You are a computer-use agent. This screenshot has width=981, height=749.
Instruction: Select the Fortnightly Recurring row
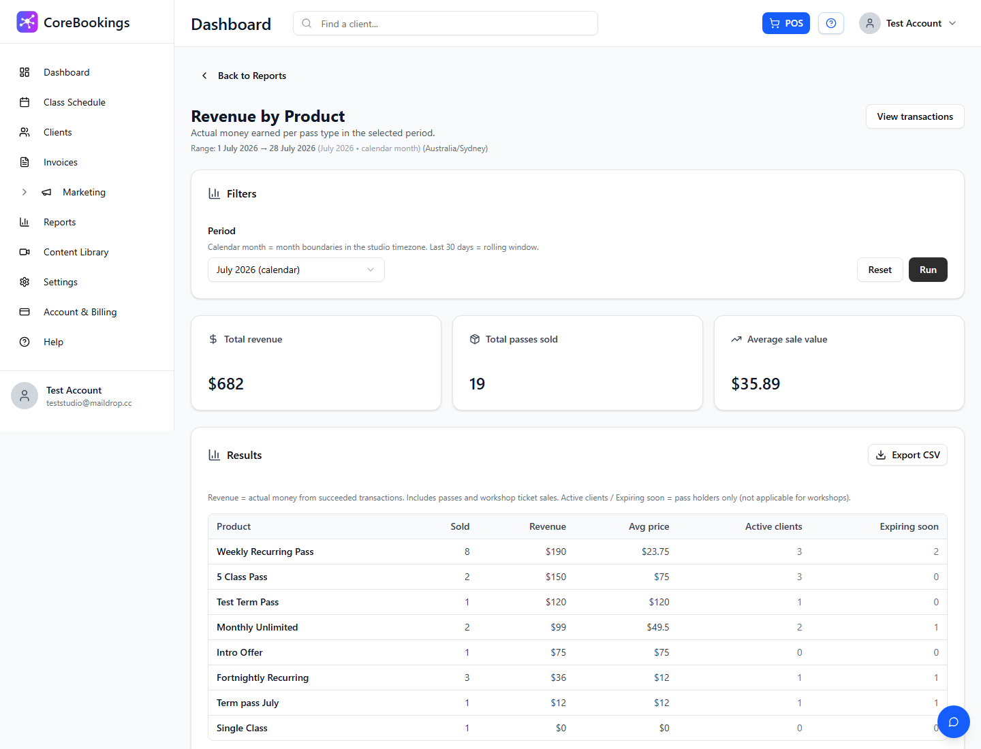pos(578,678)
